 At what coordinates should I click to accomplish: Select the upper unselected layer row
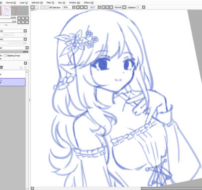pyautogui.click(x=13, y=74)
